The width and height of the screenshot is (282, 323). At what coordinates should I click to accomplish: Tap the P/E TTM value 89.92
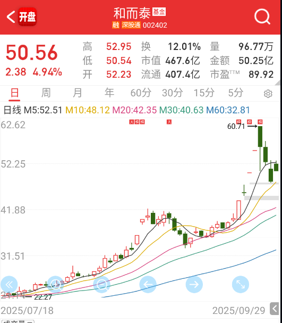[x=261, y=74]
